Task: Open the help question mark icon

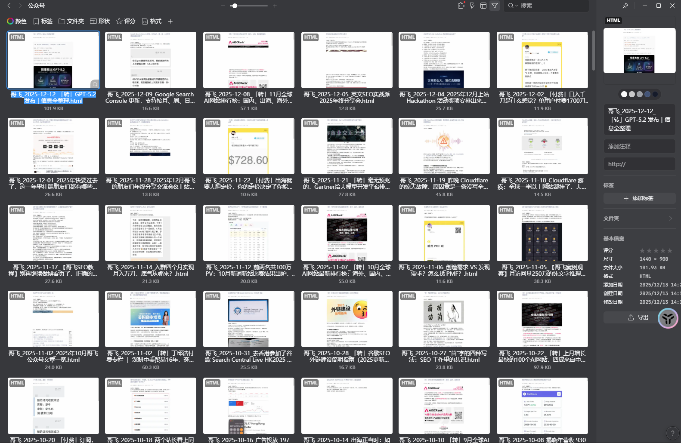Action: 672,433
